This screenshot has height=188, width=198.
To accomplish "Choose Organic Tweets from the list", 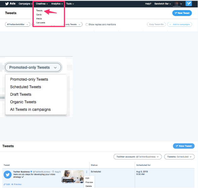I will 23,102.
